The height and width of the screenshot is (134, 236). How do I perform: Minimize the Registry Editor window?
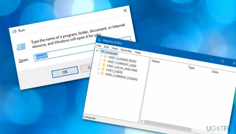[211, 59]
